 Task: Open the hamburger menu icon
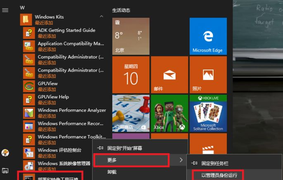[x=5, y=10]
